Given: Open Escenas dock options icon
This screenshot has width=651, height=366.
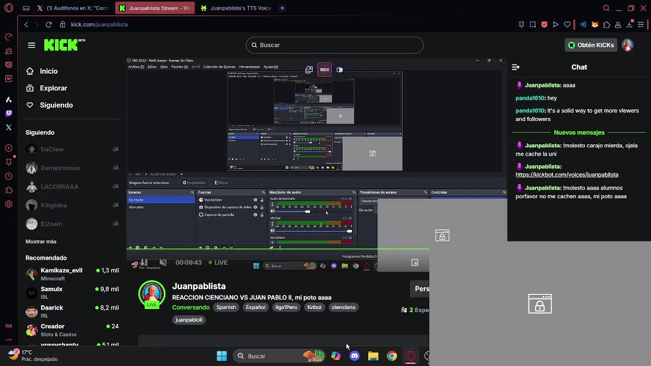Looking at the screenshot, I should [x=192, y=192].
